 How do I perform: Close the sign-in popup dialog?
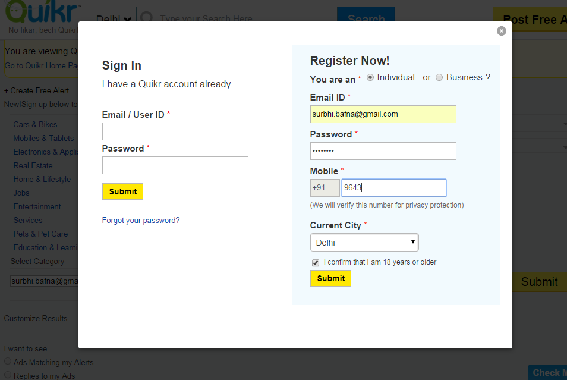click(501, 31)
